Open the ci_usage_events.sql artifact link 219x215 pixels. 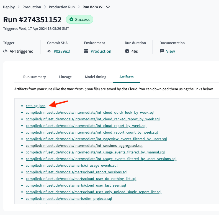(71, 165)
